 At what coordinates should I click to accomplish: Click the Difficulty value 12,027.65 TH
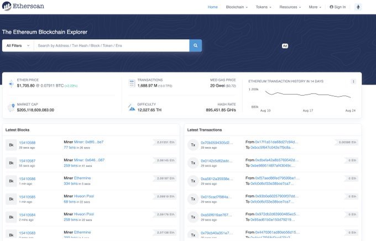(x=149, y=110)
